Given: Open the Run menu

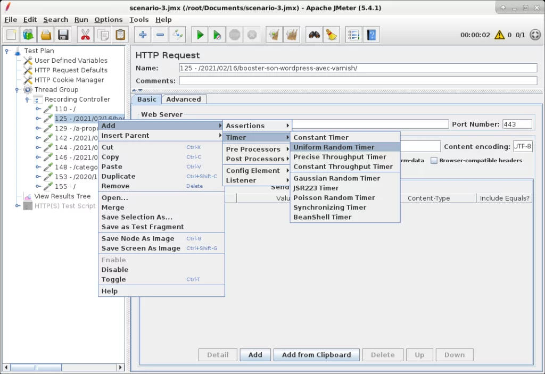Looking at the screenshot, I should tap(81, 20).
